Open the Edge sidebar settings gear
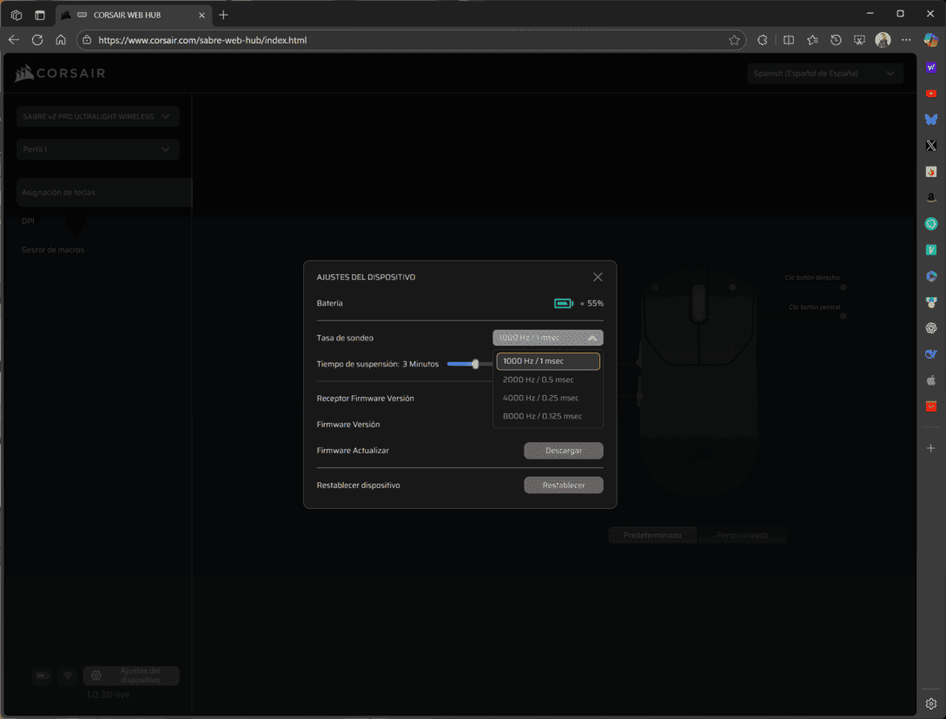 (931, 703)
